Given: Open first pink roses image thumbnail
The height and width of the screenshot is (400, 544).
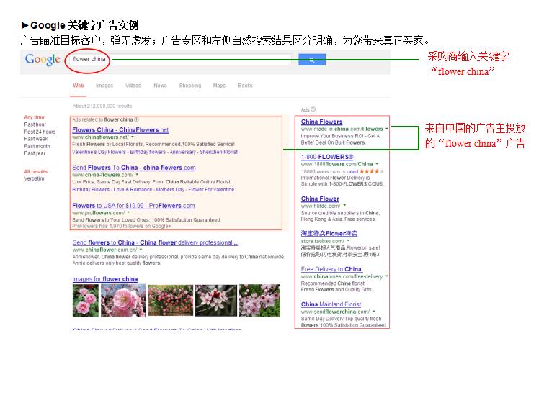Looking at the screenshot, I should point(85,300).
